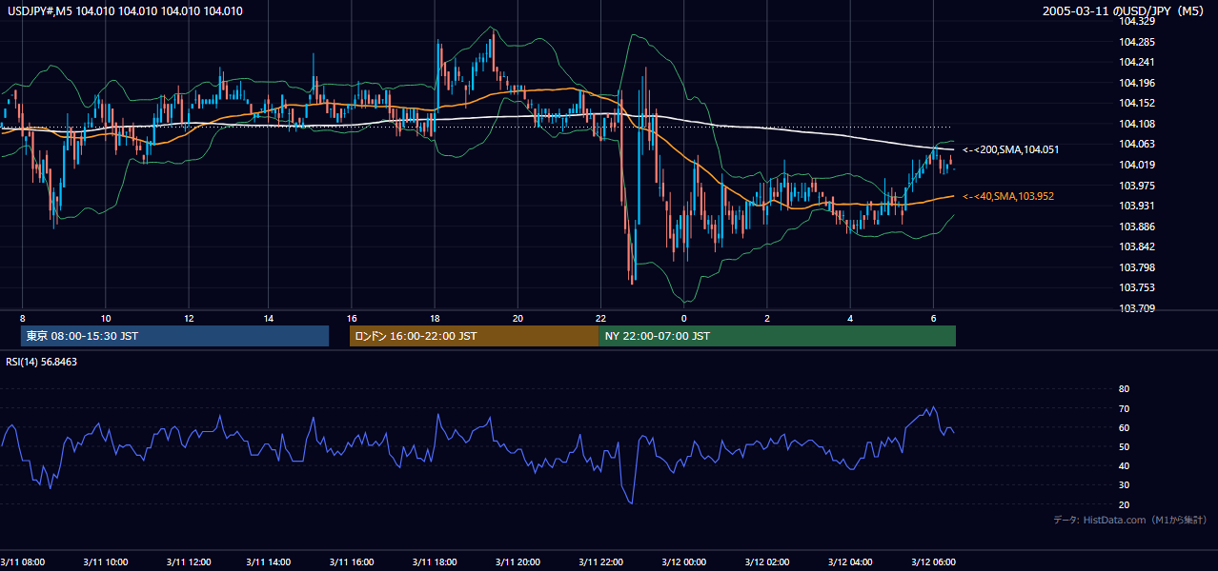Click hour label 18 on chart axis

[x=435, y=318]
